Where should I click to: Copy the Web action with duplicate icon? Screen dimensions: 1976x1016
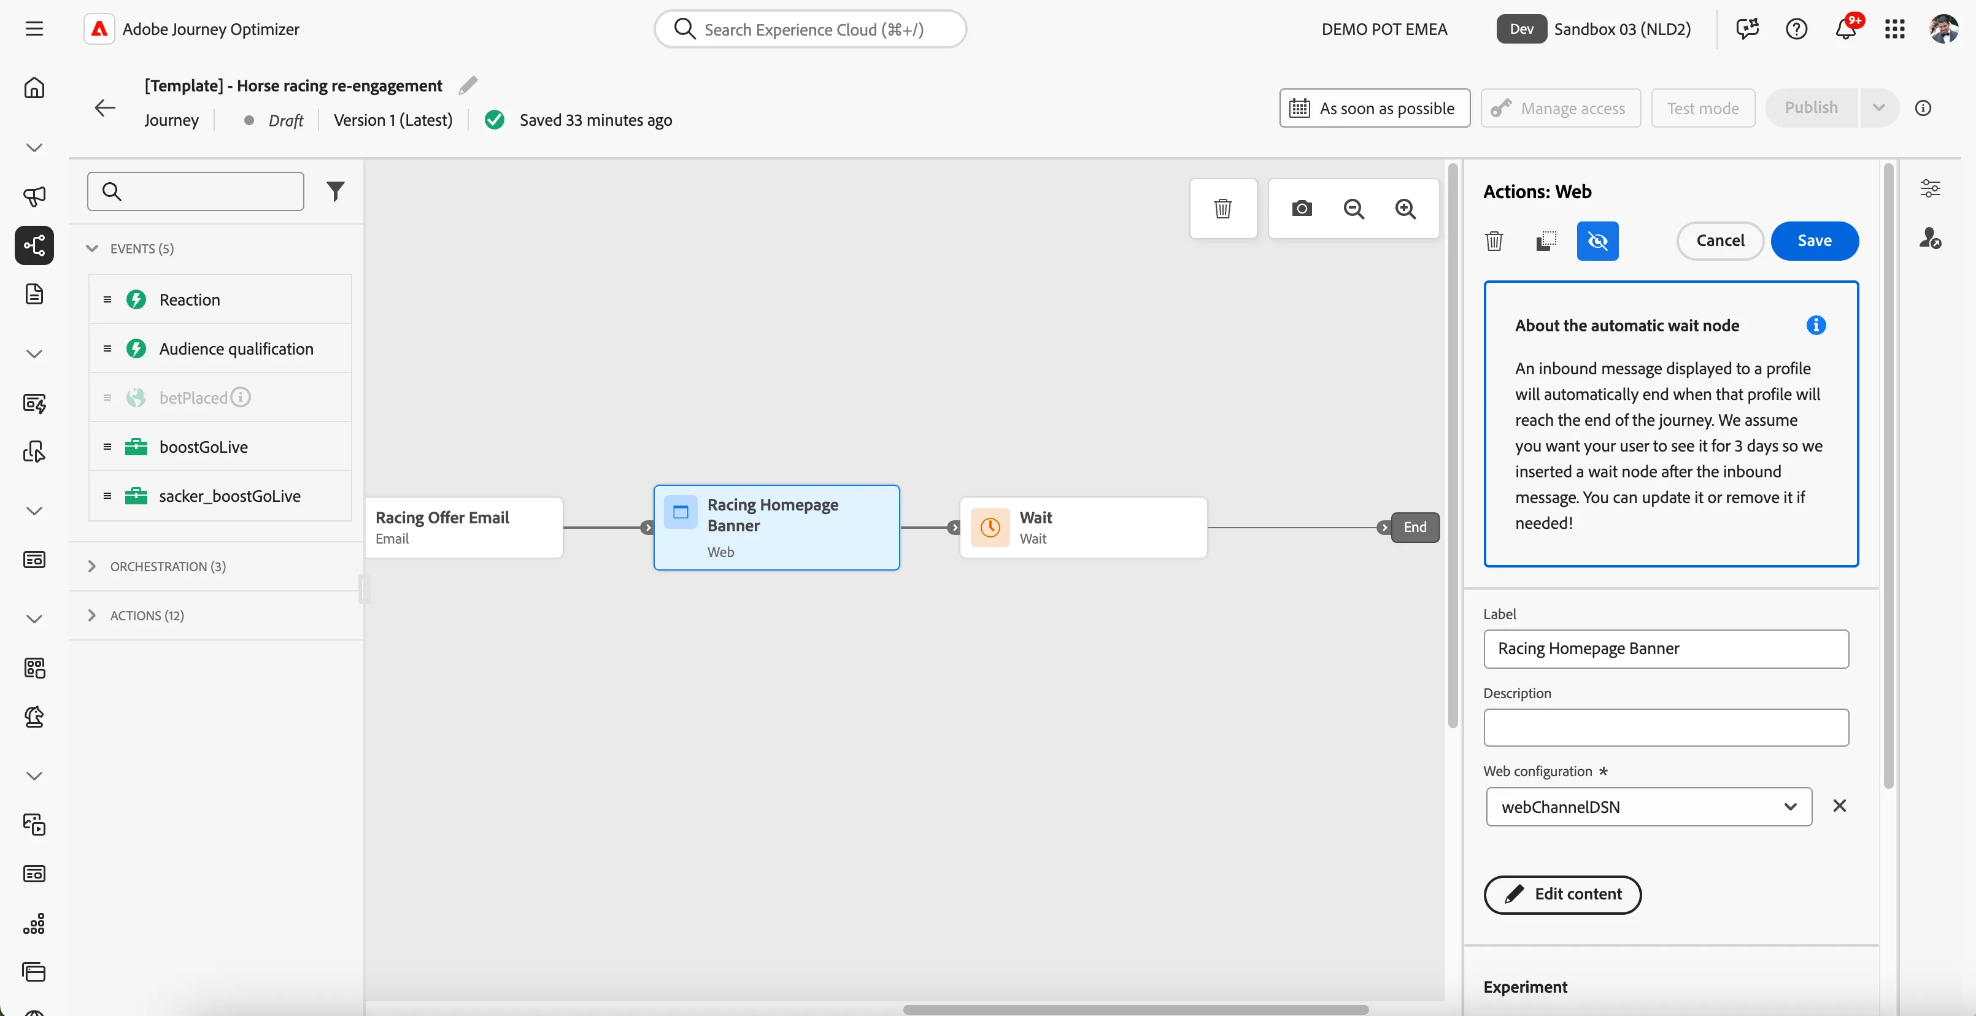click(x=1546, y=241)
